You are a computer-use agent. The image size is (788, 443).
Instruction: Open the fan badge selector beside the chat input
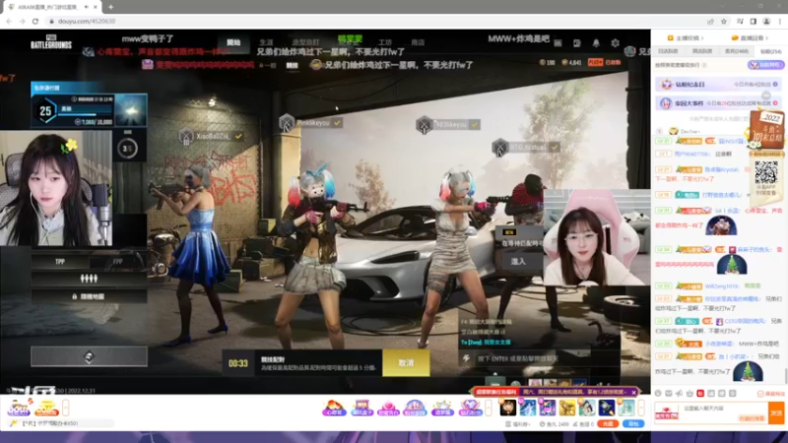click(x=667, y=413)
